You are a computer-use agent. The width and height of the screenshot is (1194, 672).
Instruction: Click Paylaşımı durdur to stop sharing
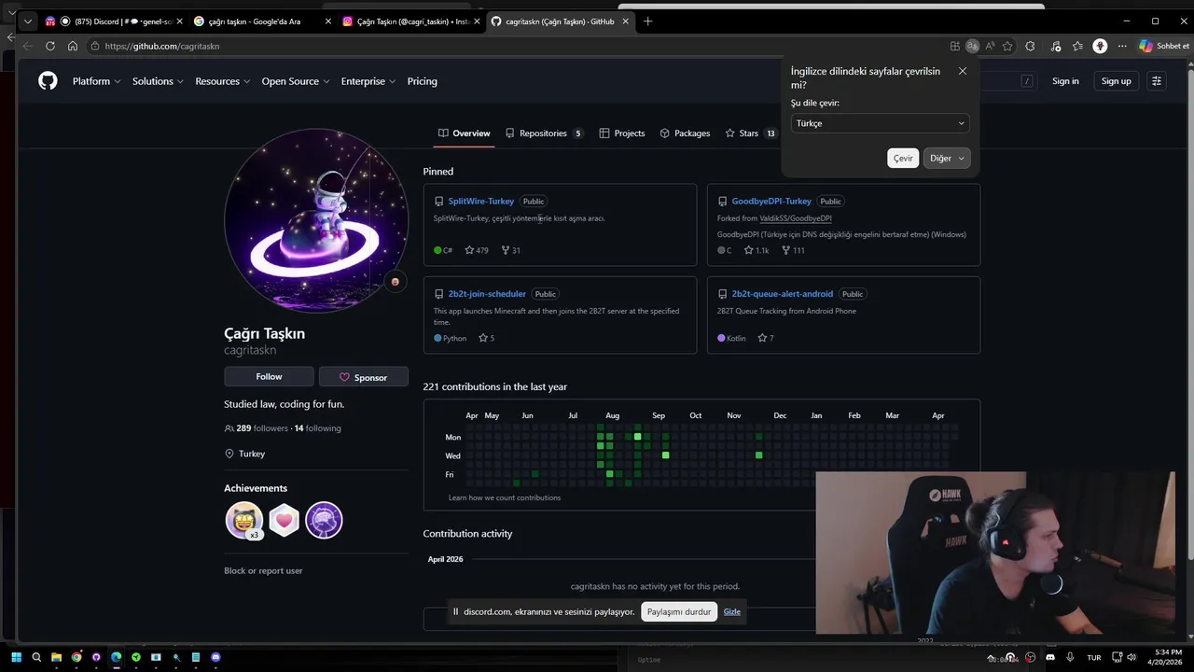679,611
